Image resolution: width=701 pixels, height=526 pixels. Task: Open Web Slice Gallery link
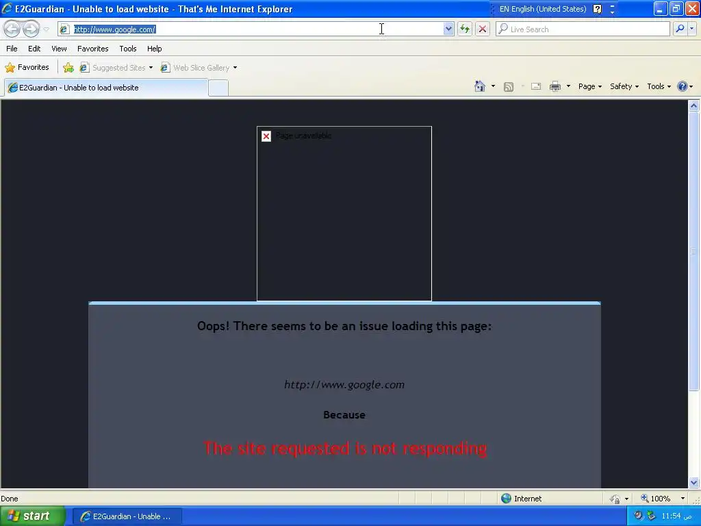tap(195, 68)
